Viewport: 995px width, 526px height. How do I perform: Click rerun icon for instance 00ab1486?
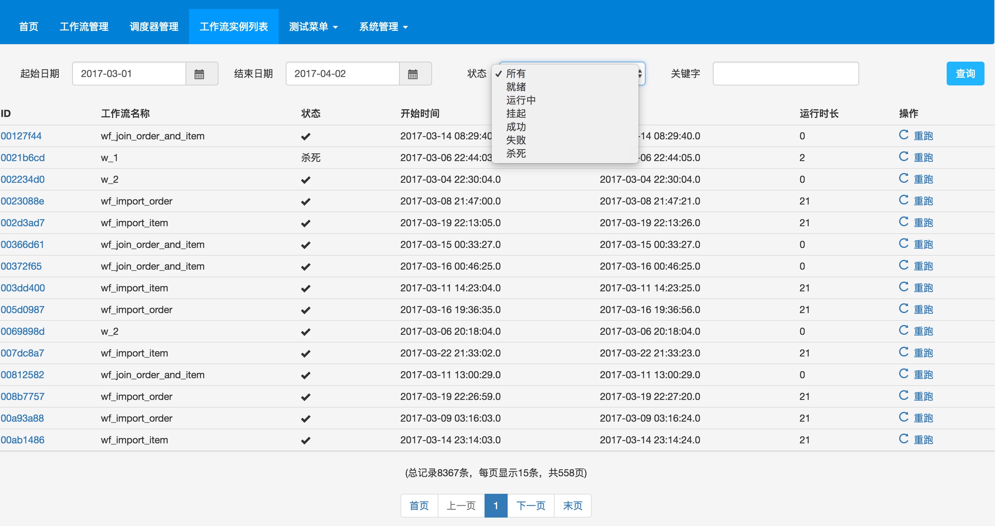[x=904, y=439]
